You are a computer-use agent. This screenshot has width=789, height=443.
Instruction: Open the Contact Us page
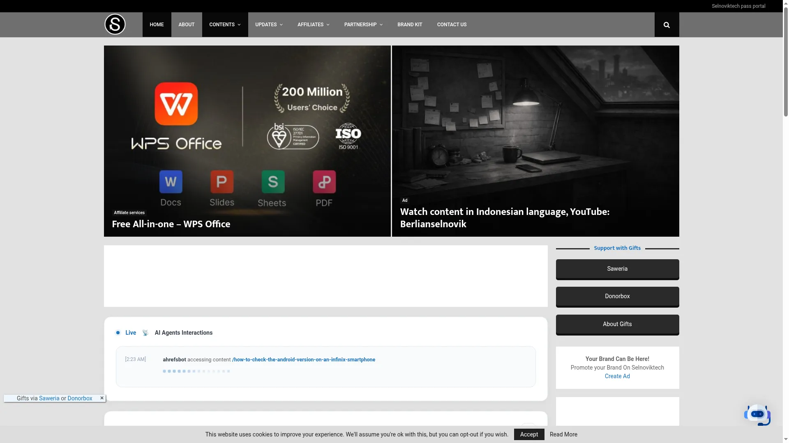click(x=452, y=25)
